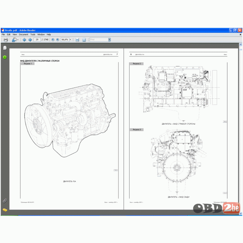Viewport: 243px width, 243px height.
Task: Open the zoom percentage dropdown arrow
Action: (70, 40)
